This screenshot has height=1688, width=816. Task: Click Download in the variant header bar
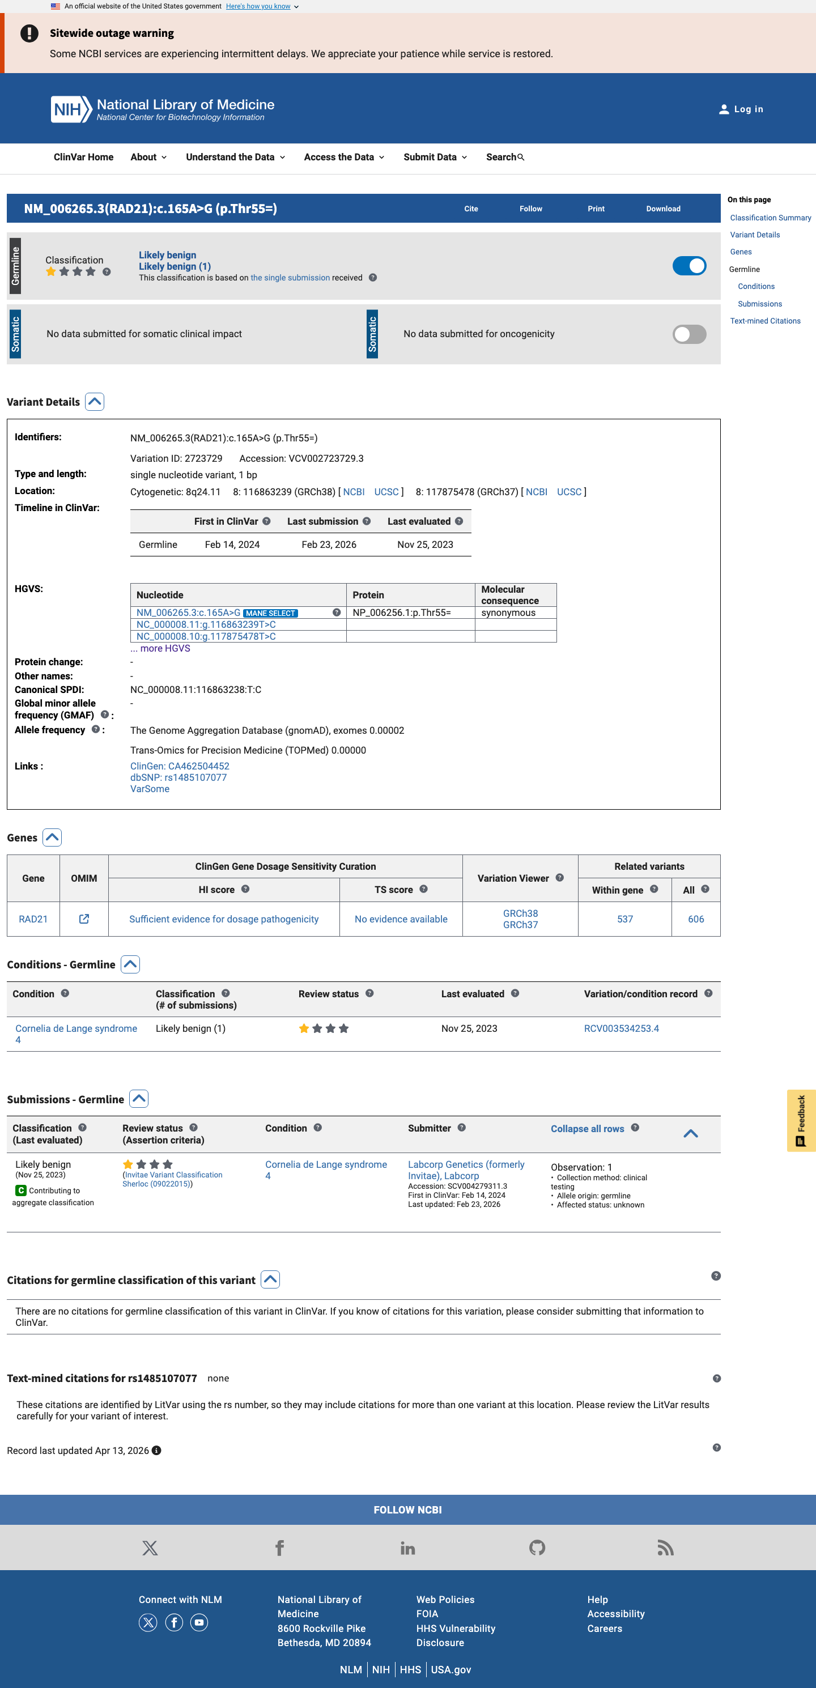pyautogui.click(x=664, y=209)
